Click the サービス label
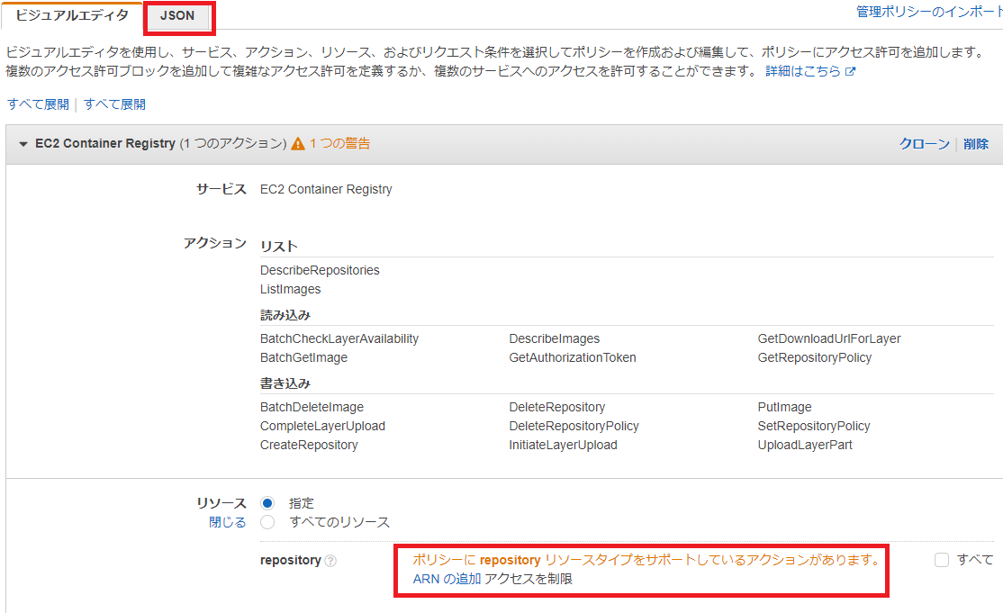Image resolution: width=1003 pixels, height=613 pixels. (x=221, y=189)
